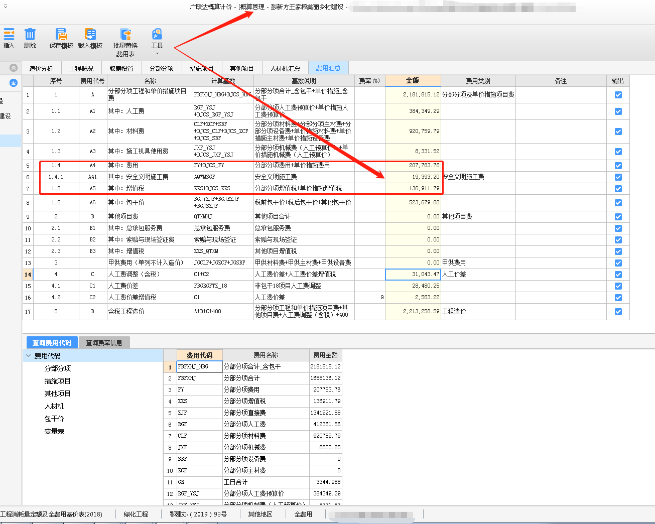Click the total amount 2,213,258.59
655x524 pixels.
click(413, 312)
